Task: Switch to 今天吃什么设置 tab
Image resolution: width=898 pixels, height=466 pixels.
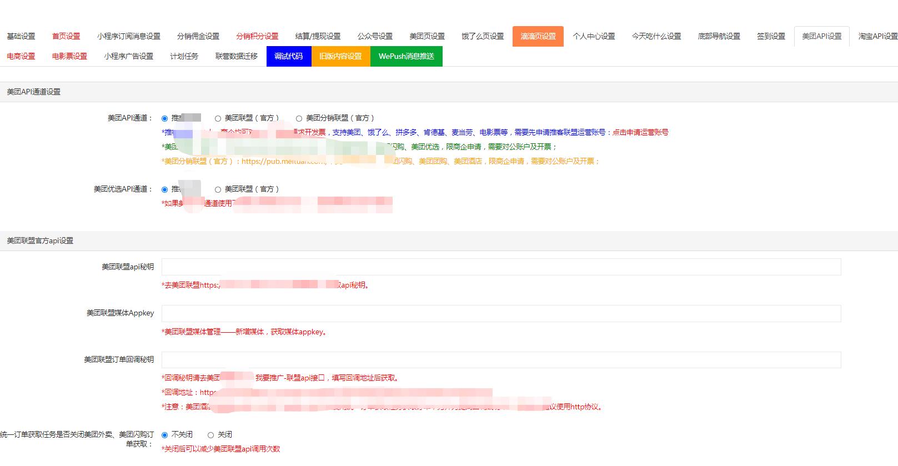Action: (x=656, y=36)
